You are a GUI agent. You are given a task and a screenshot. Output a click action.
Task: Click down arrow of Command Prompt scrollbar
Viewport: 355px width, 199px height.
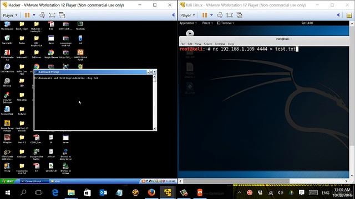point(155,128)
